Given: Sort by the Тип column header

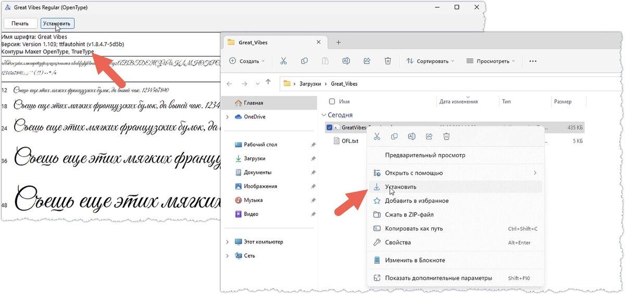Looking at the screenshot, I should [506, 101].
